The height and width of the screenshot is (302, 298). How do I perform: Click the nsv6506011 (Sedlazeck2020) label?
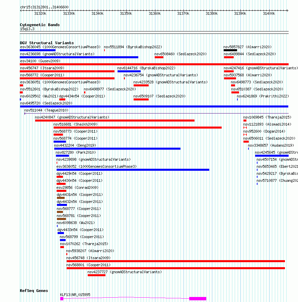click(269, 138)
